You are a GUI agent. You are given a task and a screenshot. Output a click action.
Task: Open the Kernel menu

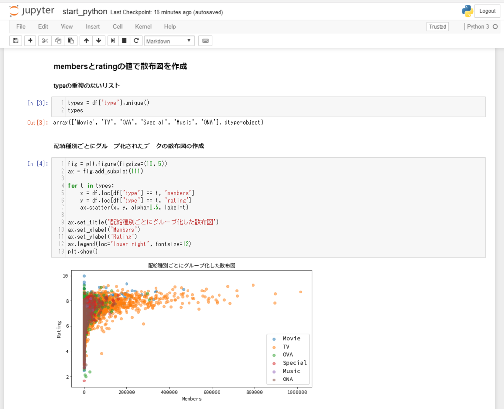pos(143,27)
